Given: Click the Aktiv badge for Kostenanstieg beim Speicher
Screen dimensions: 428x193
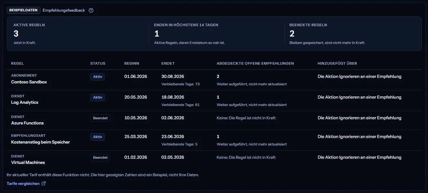Looking at the screenshot, I should 97,137.
